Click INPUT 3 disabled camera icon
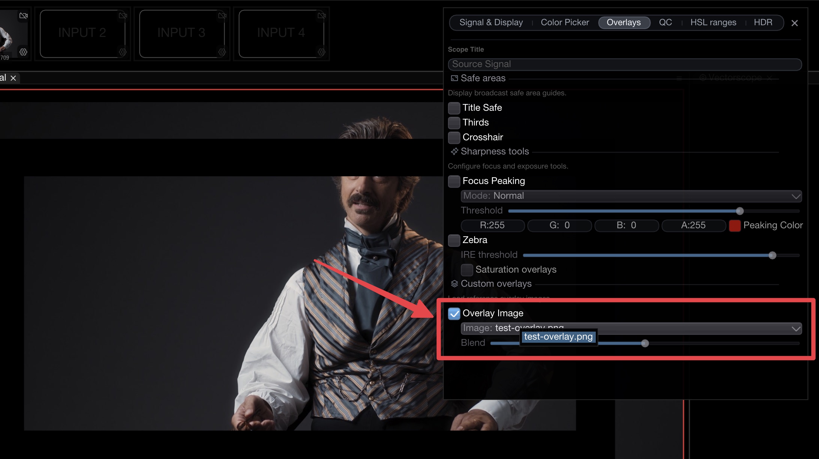819x459 pixels. (x=222, y=16)
